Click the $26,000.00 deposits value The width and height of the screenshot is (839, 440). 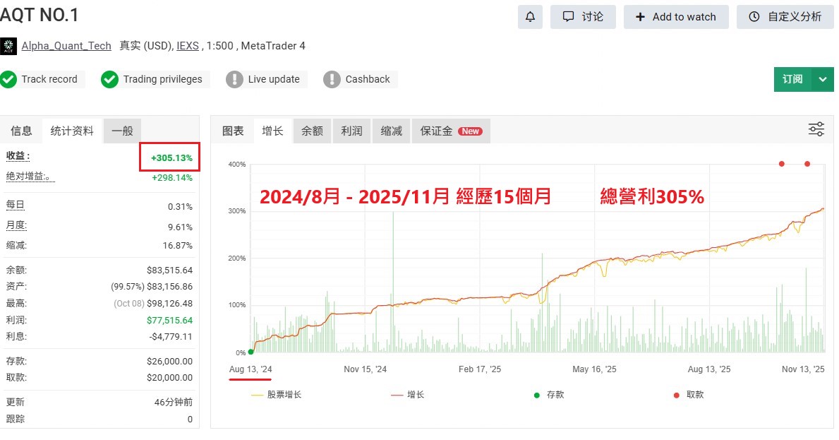click(169, 362)
